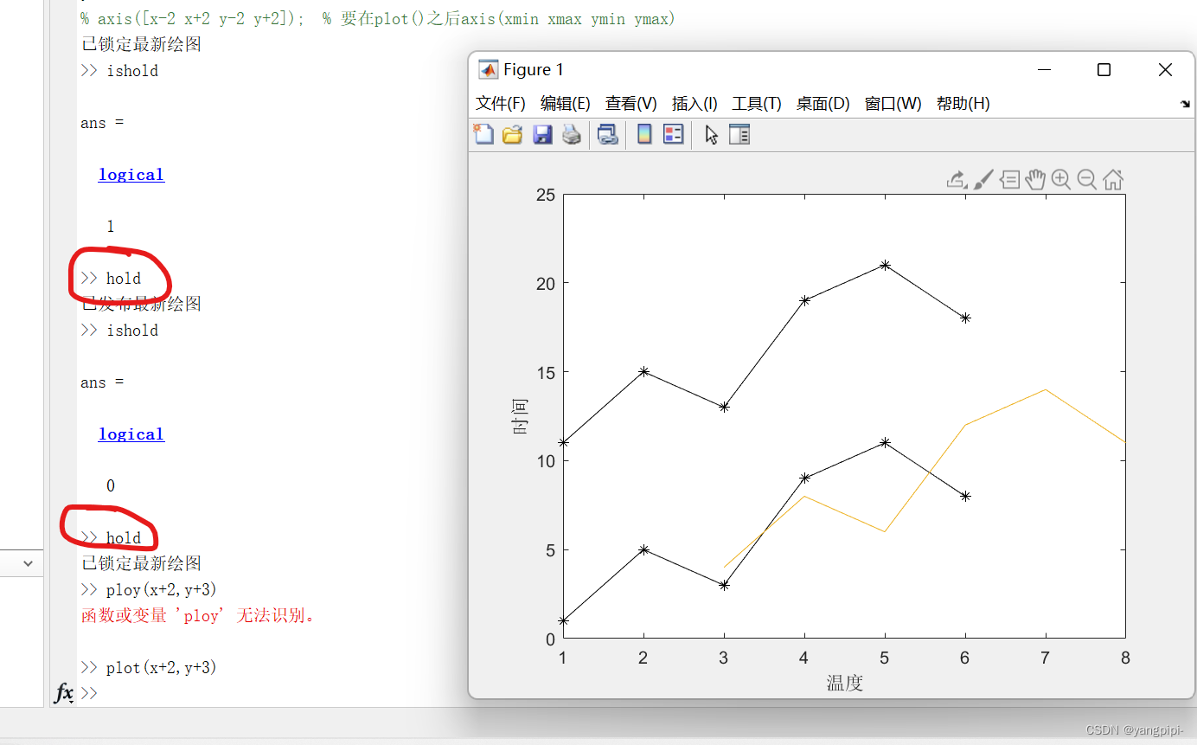The width and height of the screenshot is (1197, 745).
Task: Open the 桌面(D) menu
Action: coord(823,104)
